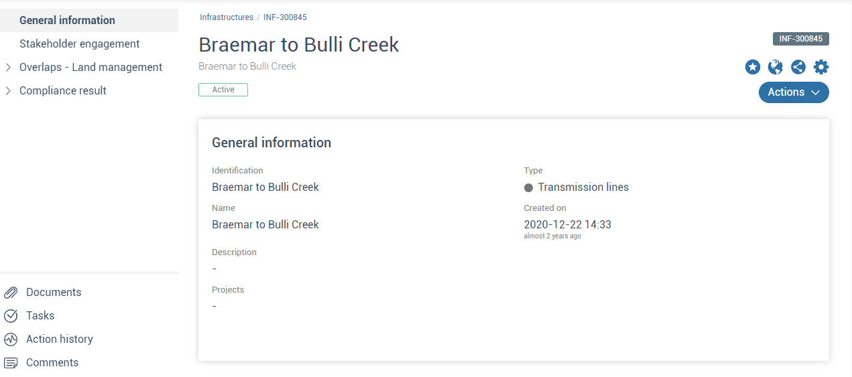Click the share icon
852x377 pixels.
pos(798,67)
